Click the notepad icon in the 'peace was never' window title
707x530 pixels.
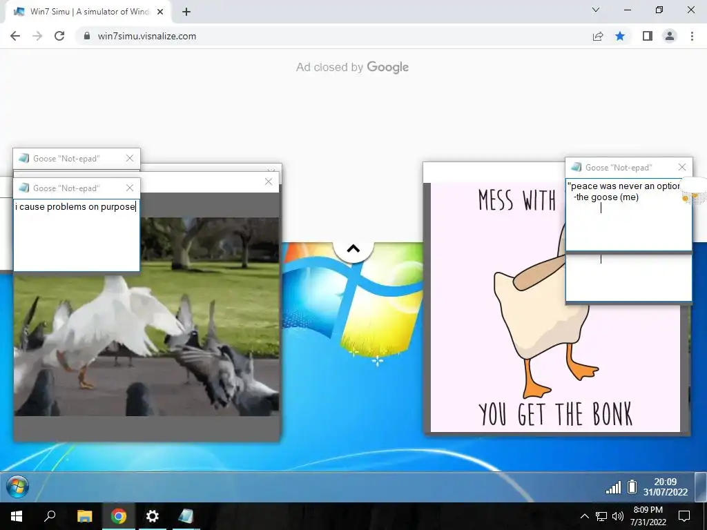tap(577, 167)
